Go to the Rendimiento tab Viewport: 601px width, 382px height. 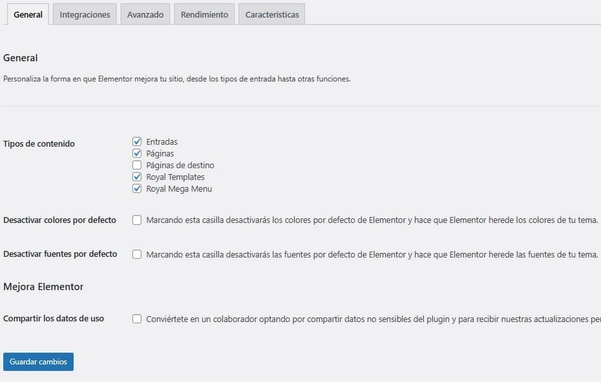[203, 14]
